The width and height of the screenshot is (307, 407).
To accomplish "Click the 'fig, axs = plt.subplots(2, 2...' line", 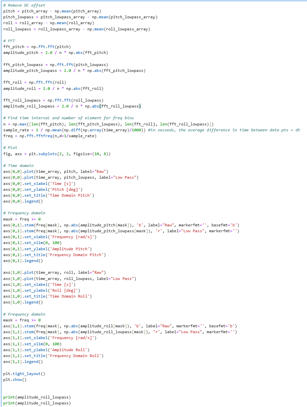I will (57, 154).
